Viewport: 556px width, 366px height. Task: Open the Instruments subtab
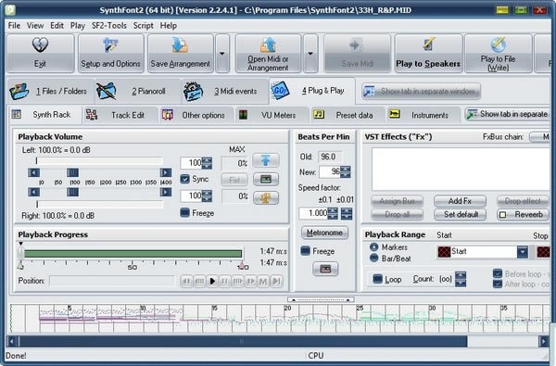coord(423,115)
